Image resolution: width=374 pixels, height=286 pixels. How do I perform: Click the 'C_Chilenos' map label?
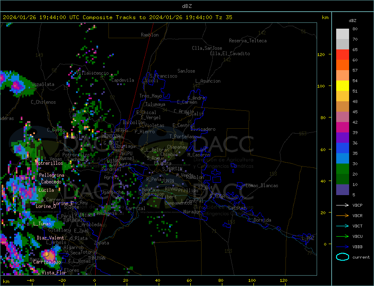pos(43,102)
